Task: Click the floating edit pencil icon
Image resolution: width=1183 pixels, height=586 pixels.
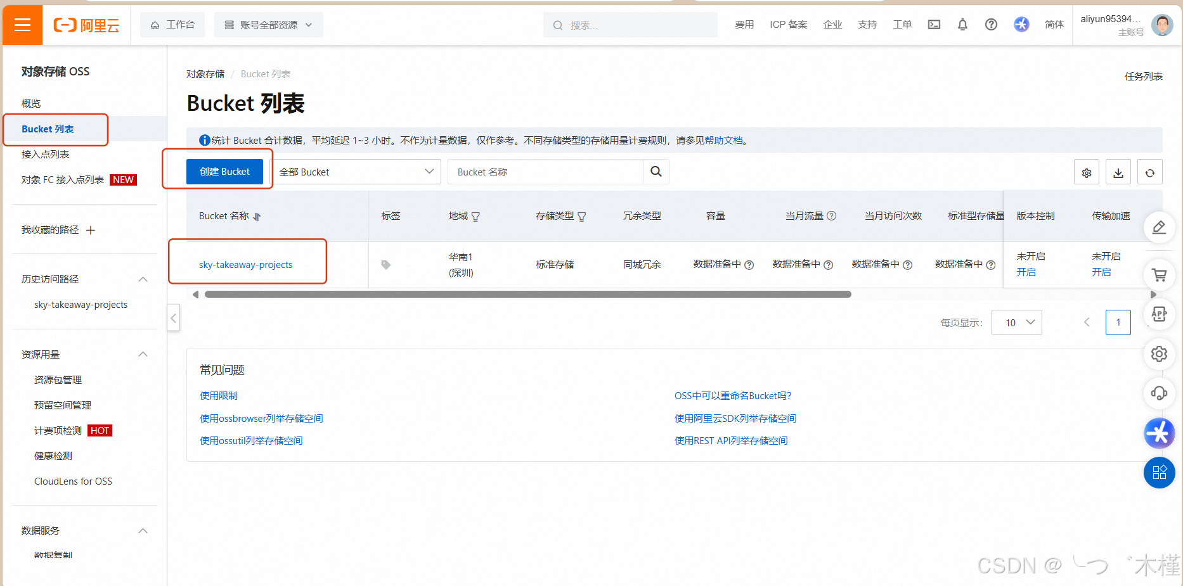Action: coord(1160,227)
